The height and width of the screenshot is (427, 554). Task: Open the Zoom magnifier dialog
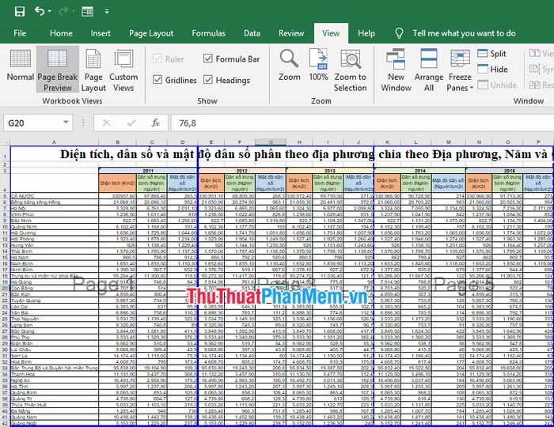pyautogui.click(x=290, y=66)
